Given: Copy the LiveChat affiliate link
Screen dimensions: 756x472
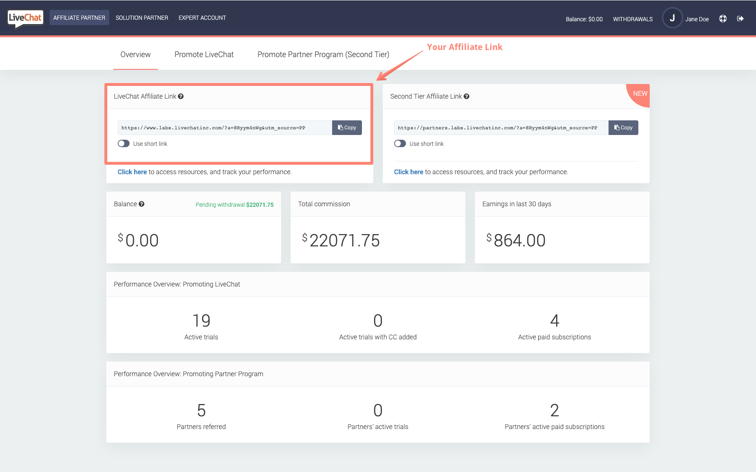Looking at the screenshot, I should [347, 127].
